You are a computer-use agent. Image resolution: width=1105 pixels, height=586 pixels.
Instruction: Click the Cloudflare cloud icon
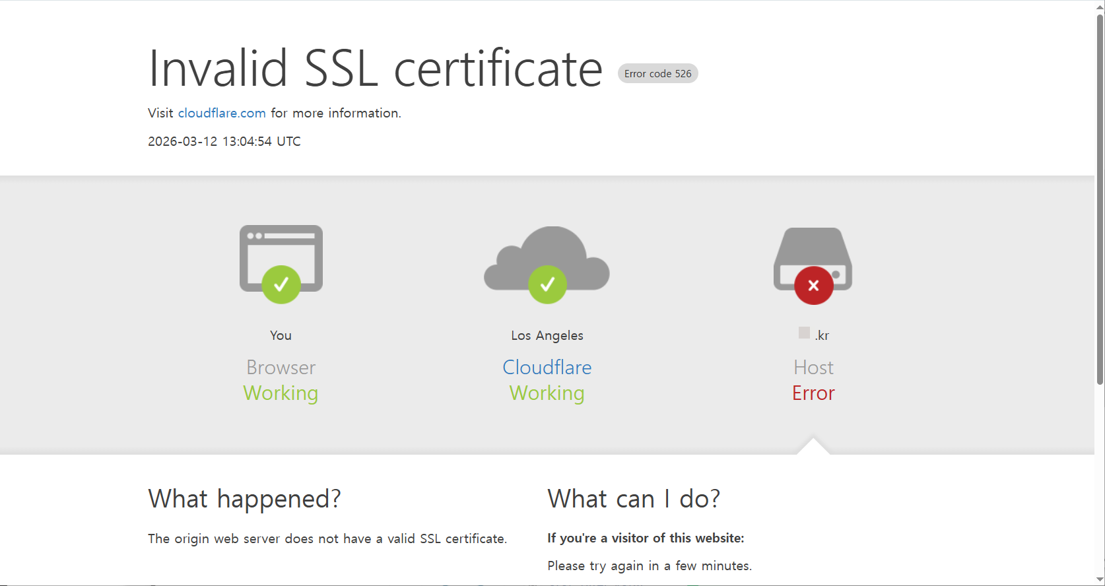[547, 258]
